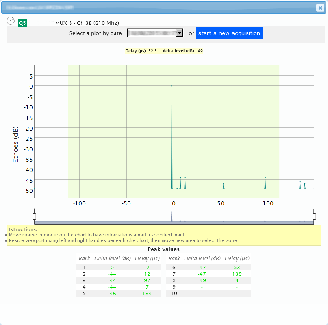Click the 'Istructions:' heading
Viewport: 328px width, 325px height.
click(23, 229)
